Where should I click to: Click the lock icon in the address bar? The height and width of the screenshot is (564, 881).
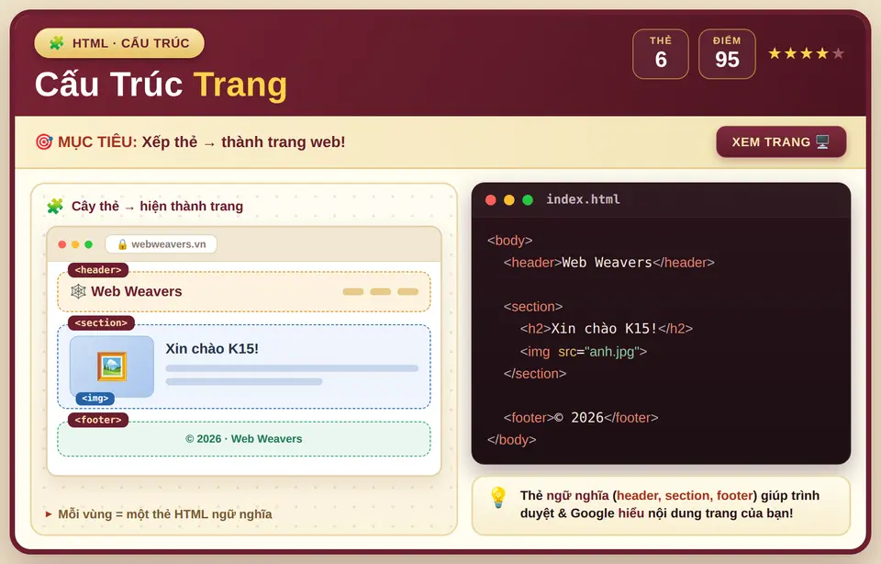click(122, 244)
